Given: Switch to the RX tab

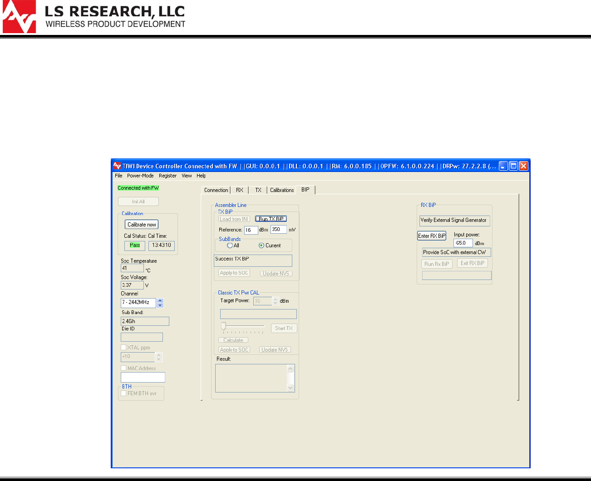Looking at the screenshot, I should point(240,190).
